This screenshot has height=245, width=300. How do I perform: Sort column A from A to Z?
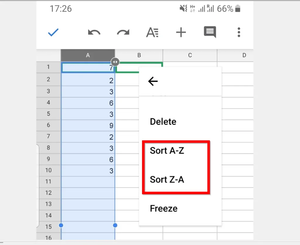point(167,151)
